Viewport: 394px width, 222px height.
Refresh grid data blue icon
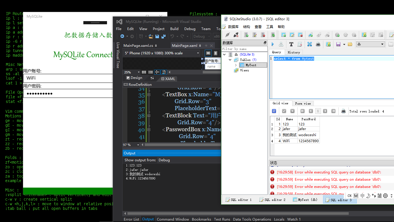tap(274, 111)
